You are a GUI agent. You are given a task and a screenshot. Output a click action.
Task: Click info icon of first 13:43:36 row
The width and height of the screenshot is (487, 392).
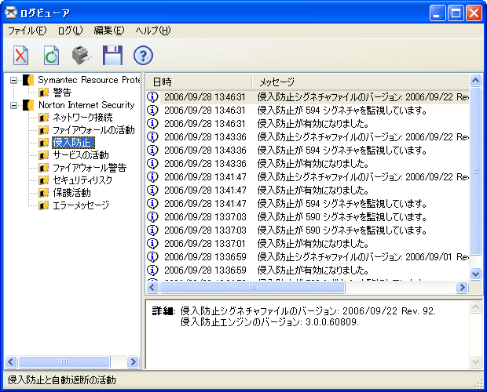[x=152, y=137]
